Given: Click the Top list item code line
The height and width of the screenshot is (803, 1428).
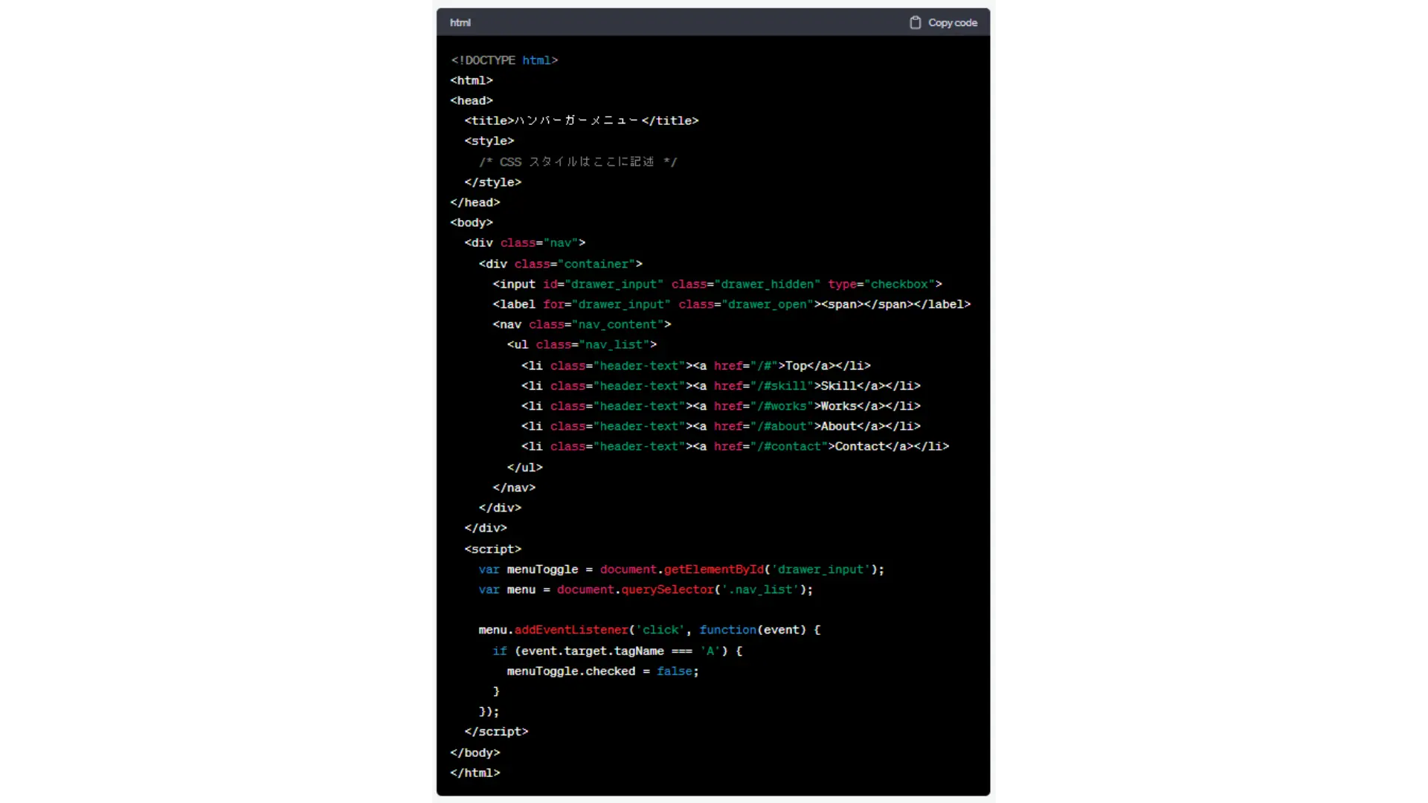Looking at the screenshot, I should click(695, 366).
